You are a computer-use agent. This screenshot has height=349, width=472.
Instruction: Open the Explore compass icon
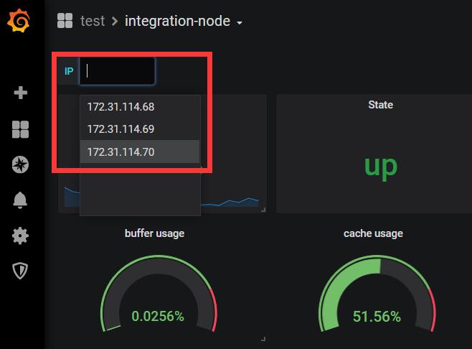tap(21, 164)
